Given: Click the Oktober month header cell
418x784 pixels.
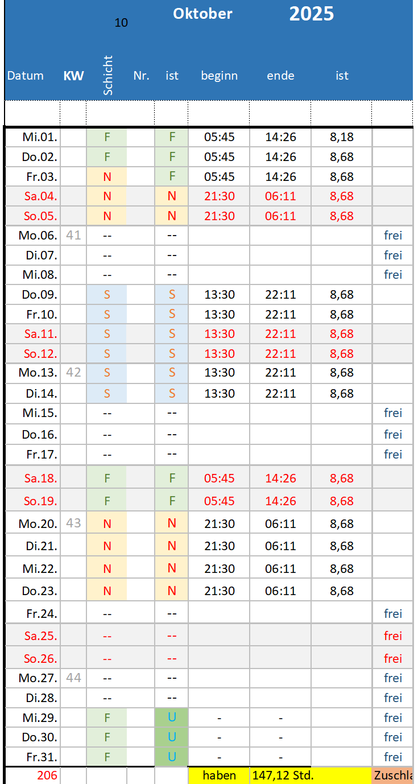Looking at the screenshot, I should [x=203, y=14].
